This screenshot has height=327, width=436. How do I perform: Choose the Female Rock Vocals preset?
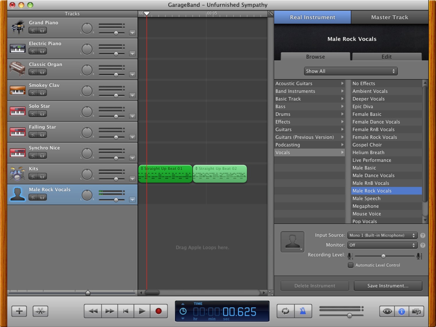coord(387,137)
